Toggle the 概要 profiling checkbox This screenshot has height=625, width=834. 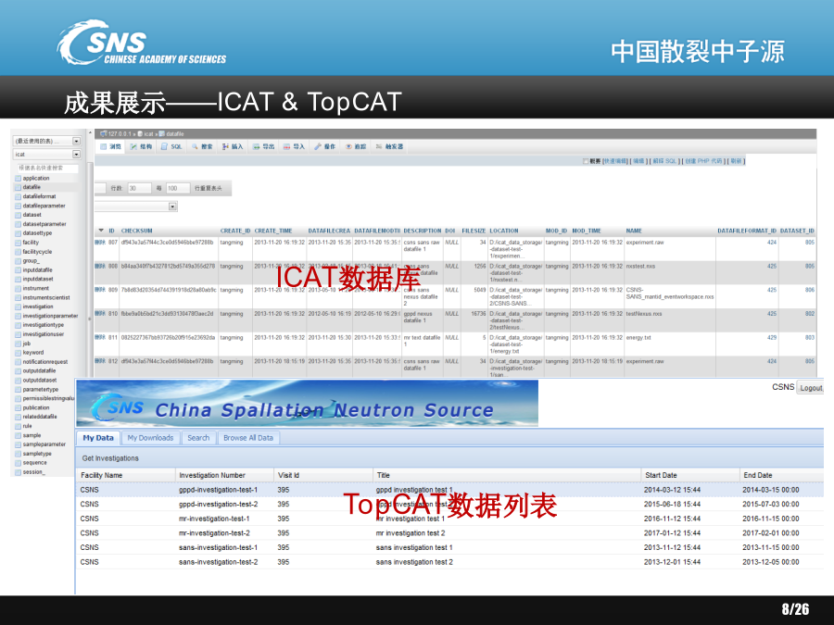tap(586, 161)
